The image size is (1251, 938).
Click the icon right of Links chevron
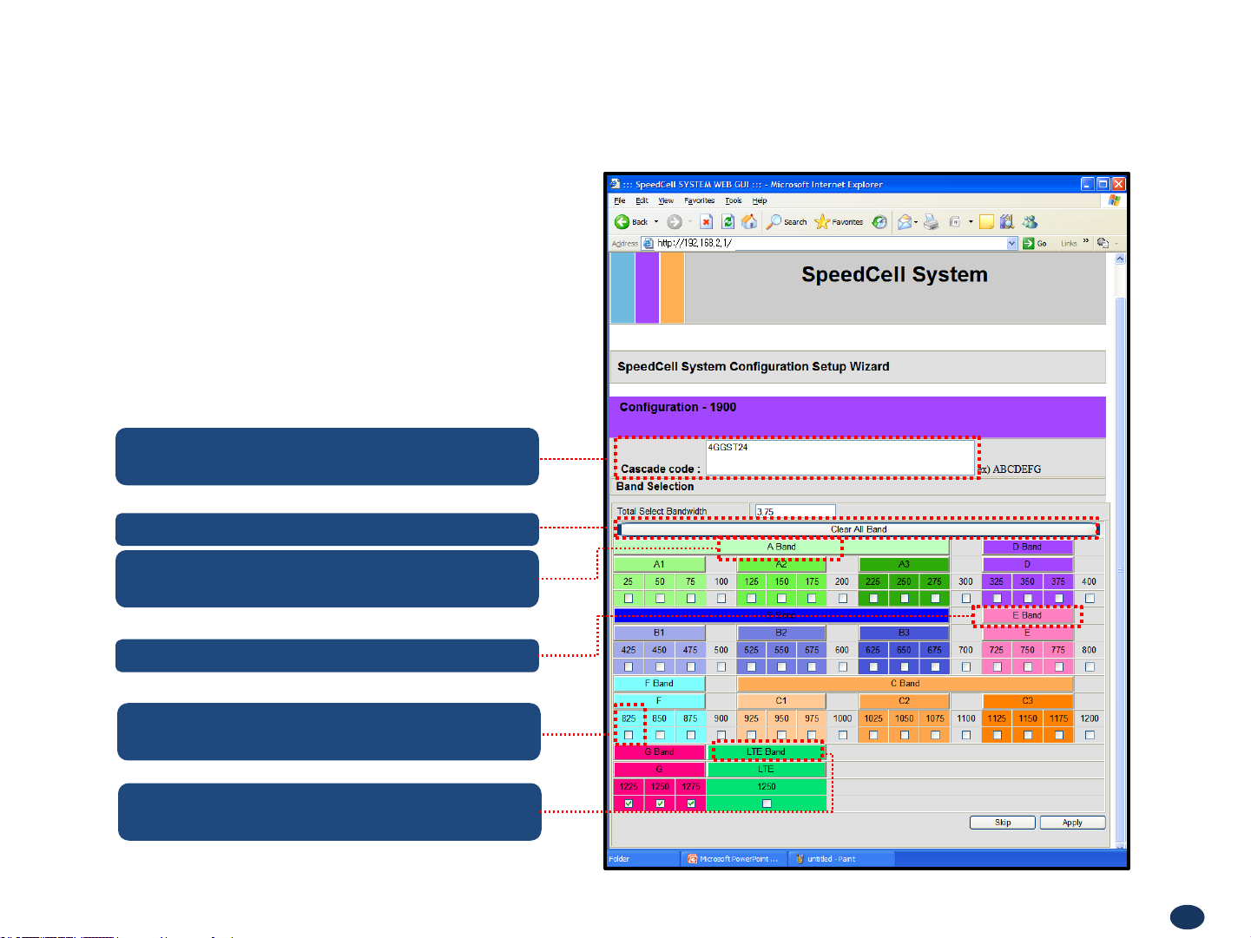[1103, 244]
